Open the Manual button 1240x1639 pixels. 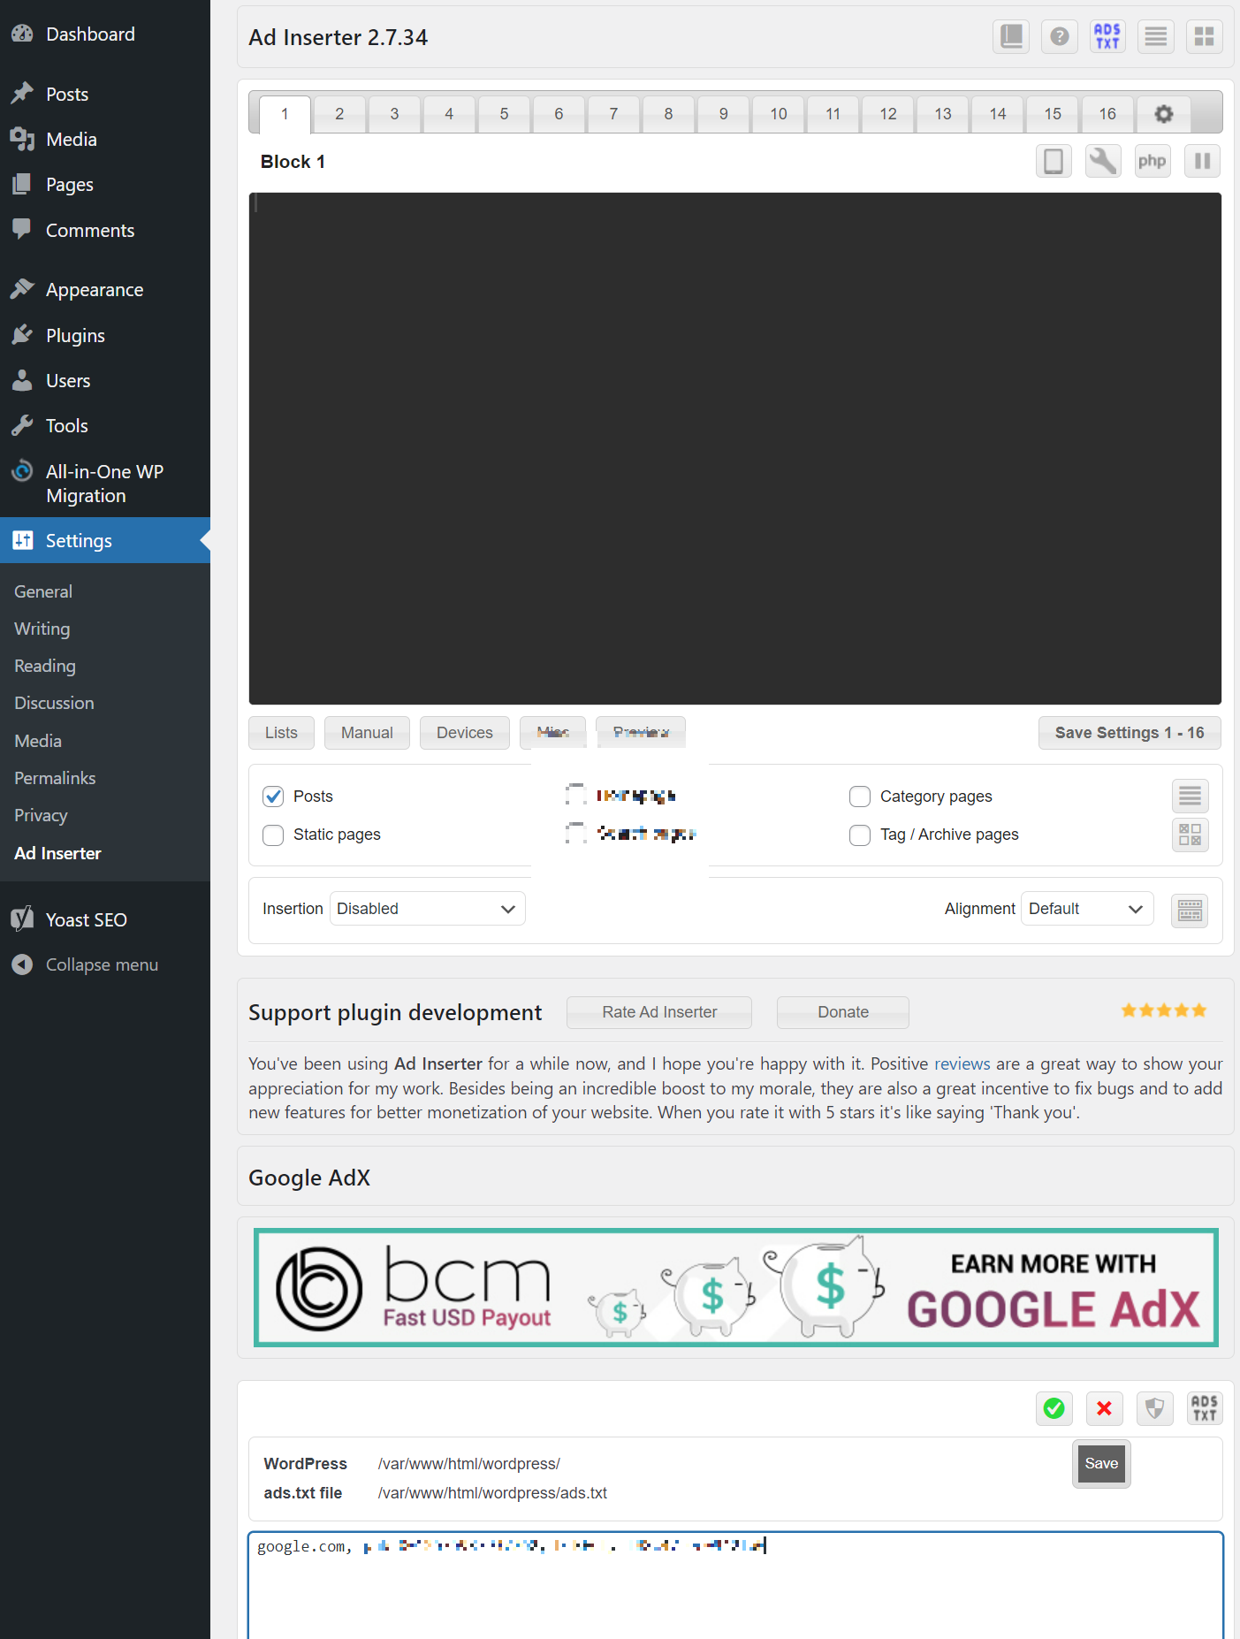tap(367, 733)
